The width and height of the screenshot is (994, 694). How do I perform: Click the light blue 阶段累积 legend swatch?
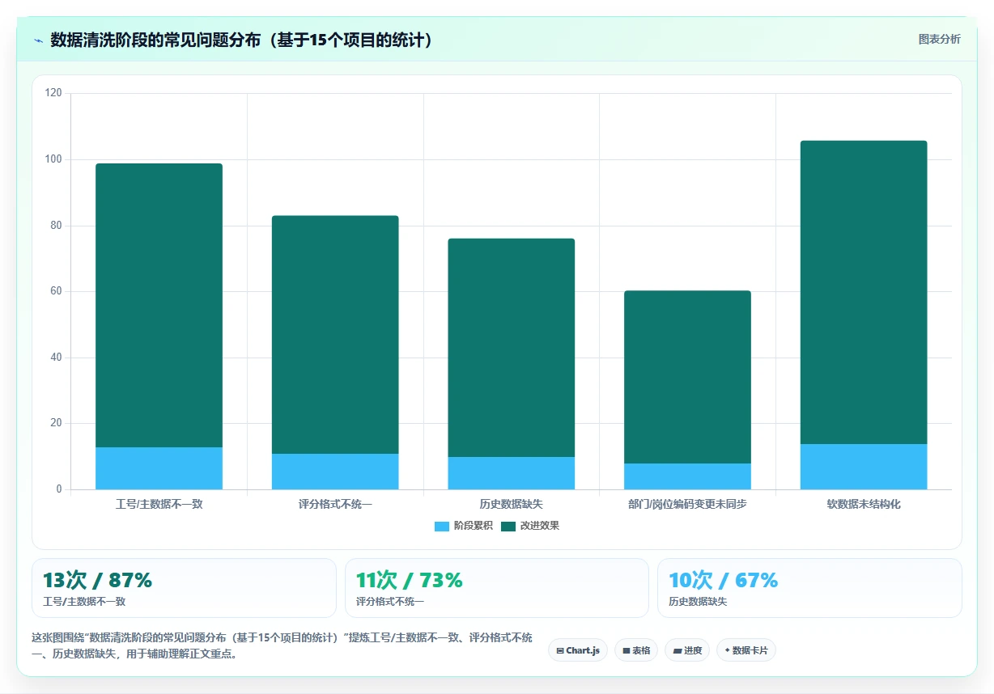(x=442, y=526)
